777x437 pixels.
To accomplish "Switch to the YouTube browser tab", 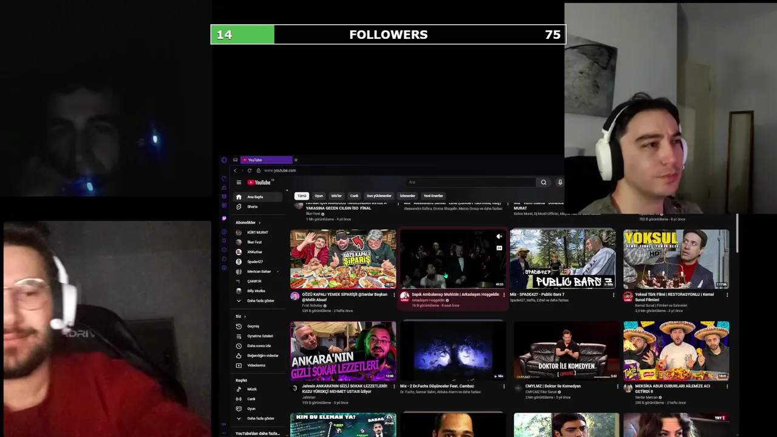I will 266,160.
